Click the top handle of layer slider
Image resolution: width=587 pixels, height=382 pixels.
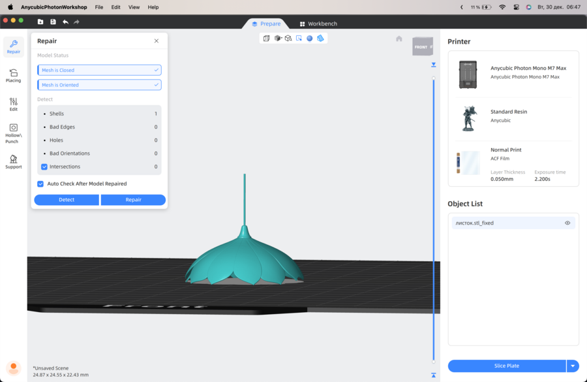(434, 65)
